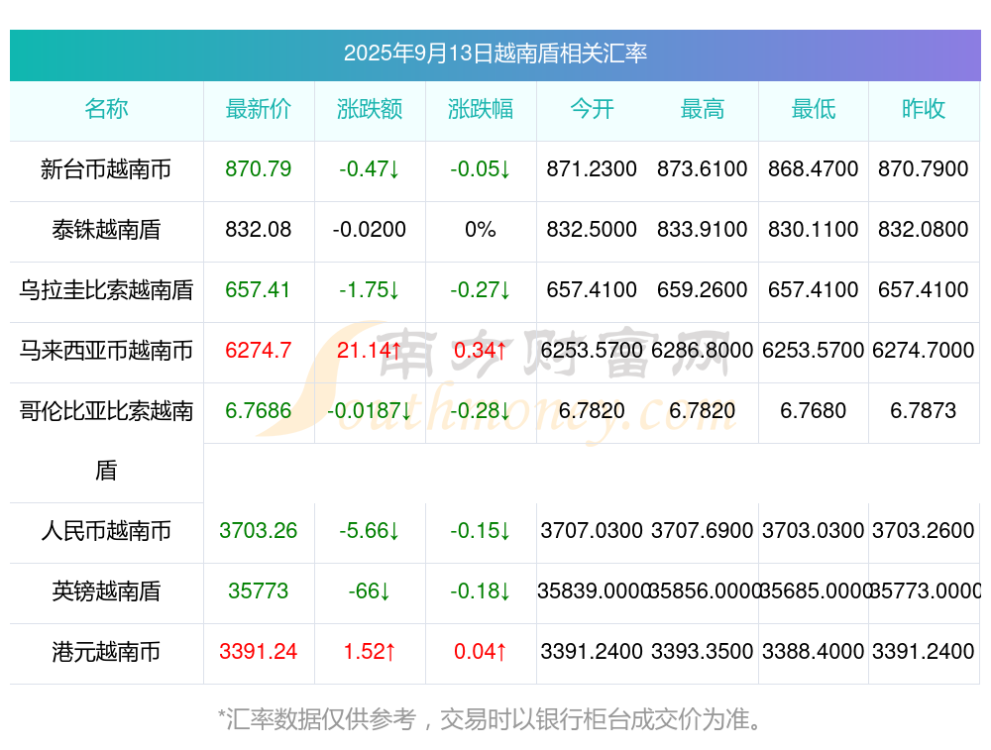Select the '哥伦比亚比索越南盾' row name

[x=106, y=441]
